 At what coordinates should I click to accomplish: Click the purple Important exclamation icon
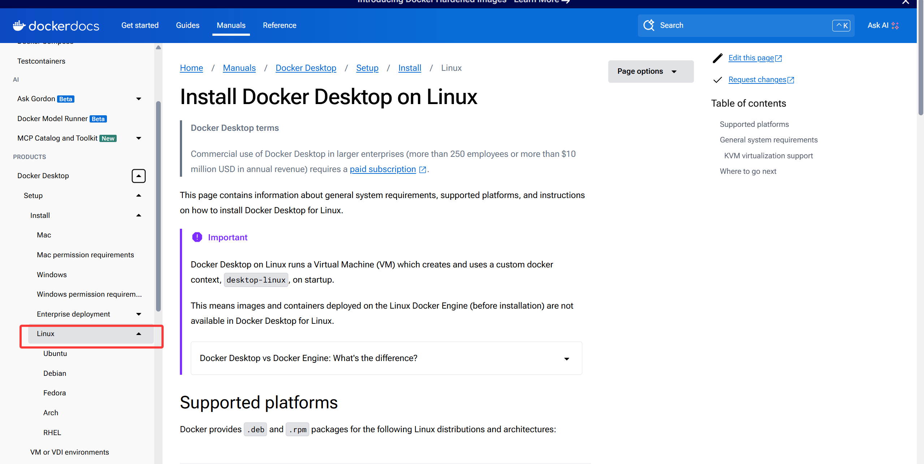pos(197,237)
